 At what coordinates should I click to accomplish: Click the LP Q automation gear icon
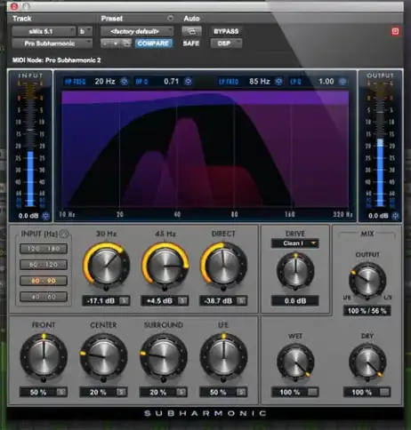pyautogui.click(x=342, y=82)
